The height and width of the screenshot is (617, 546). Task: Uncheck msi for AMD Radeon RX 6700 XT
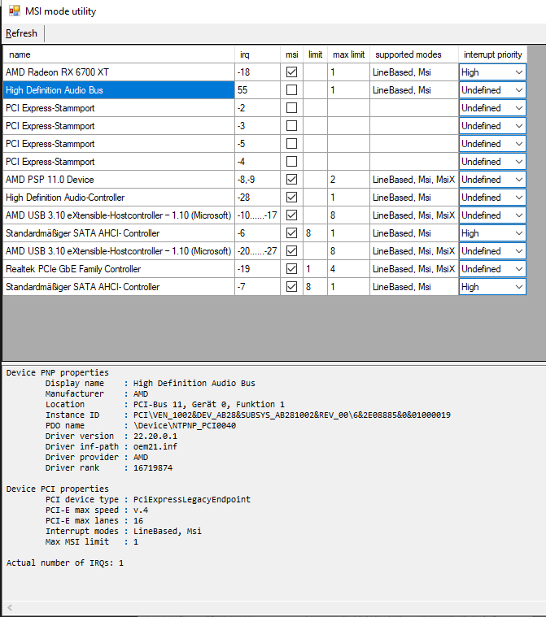(x=291, y=72)
